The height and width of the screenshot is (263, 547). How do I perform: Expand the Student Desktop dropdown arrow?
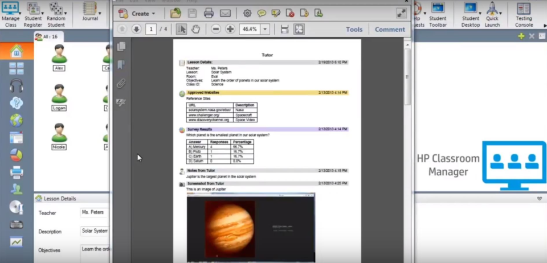tap(480, 13)
